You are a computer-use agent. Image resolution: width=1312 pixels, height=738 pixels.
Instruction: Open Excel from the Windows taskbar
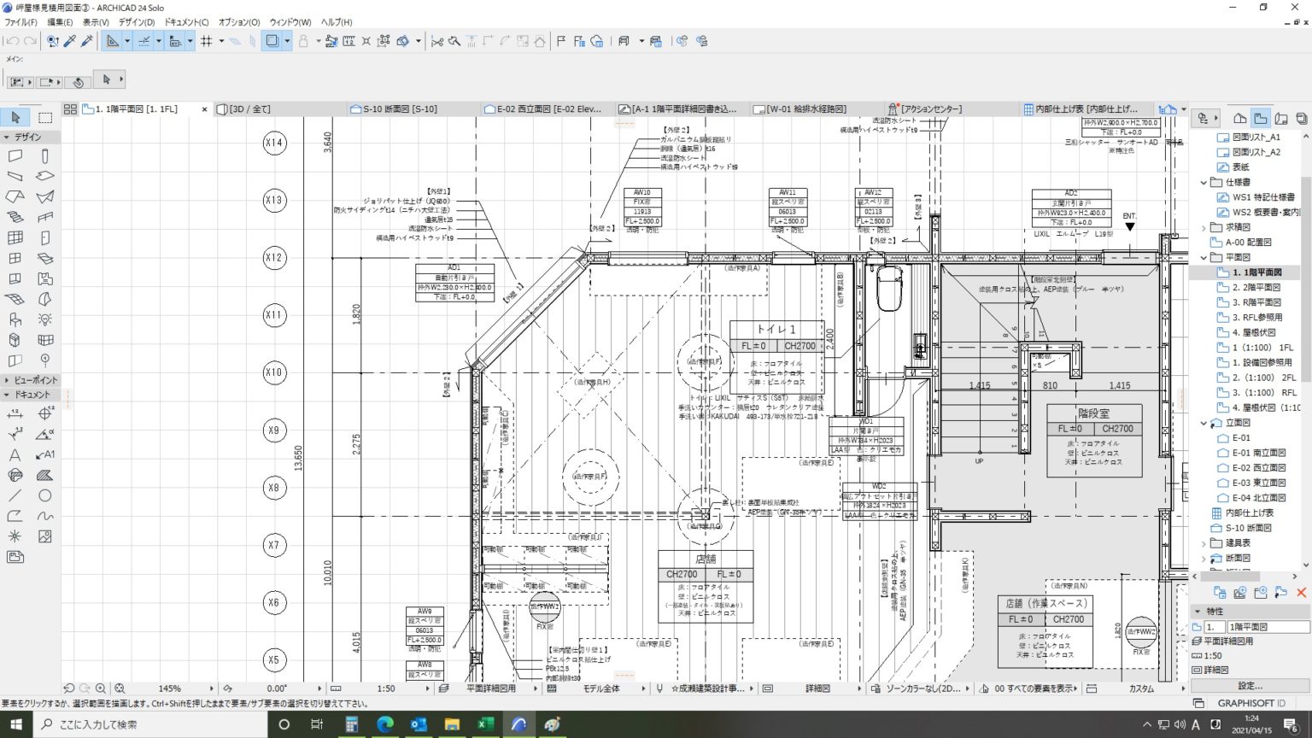pos(485,724)
